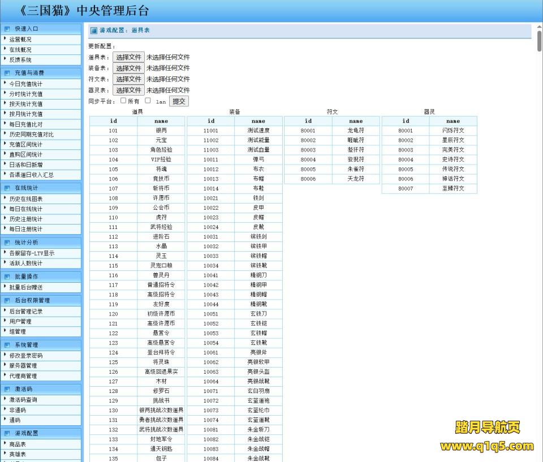Open 激活码查询 in the sidebar

click(x=23, y=400)
